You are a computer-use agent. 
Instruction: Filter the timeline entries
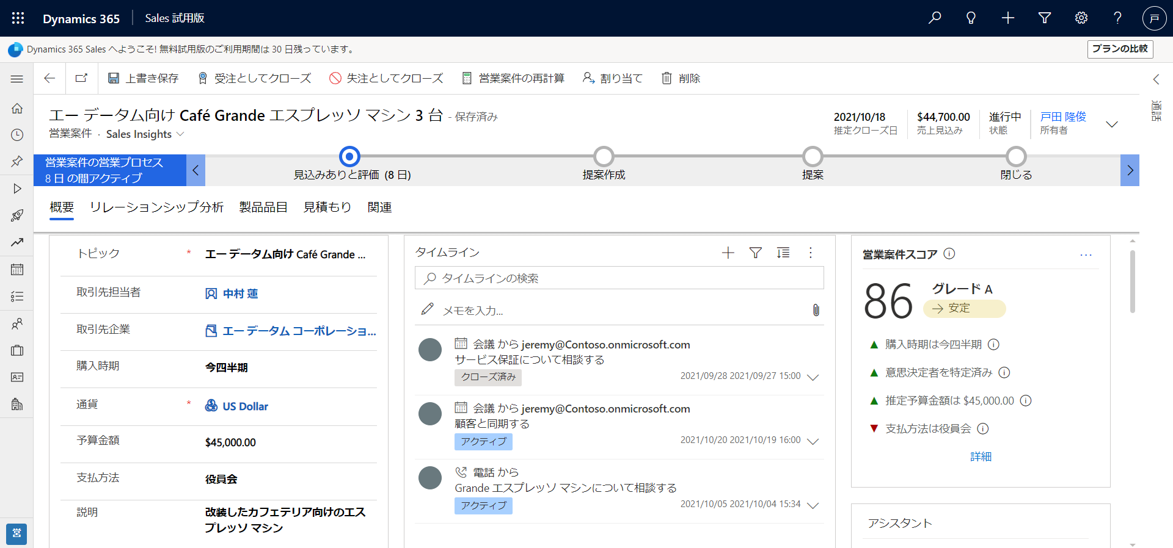756,253
